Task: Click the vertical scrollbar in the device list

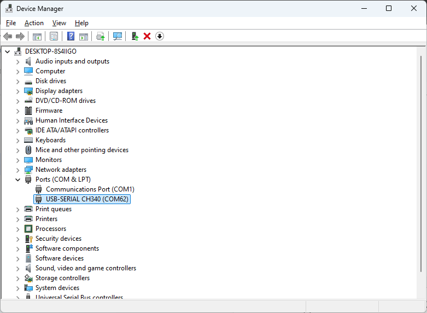Action: pyautogui.click(x=420, y=164)
